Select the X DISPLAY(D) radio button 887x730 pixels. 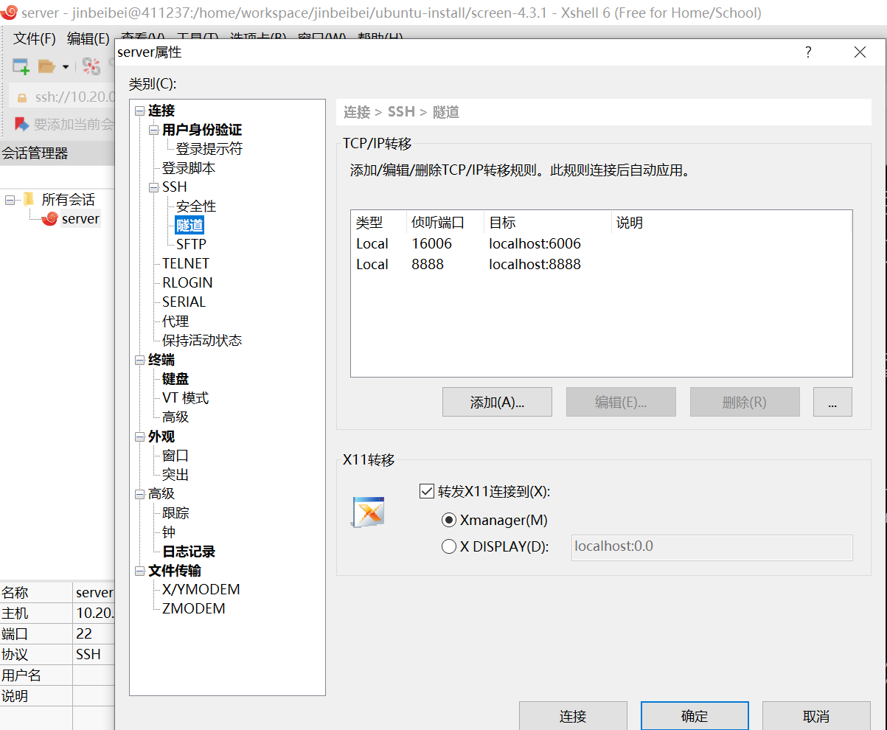coord(449,546)
